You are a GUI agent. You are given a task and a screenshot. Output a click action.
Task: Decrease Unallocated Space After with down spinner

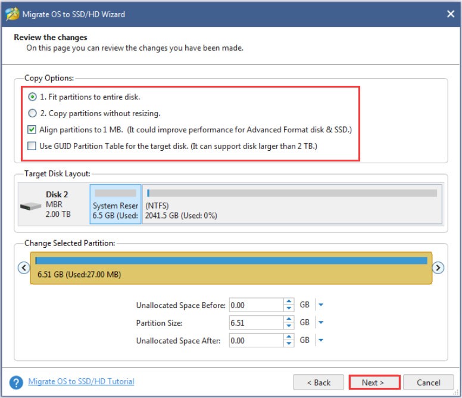289,343
